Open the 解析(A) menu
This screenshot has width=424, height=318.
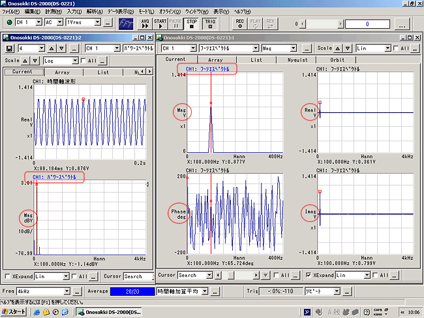95,12
